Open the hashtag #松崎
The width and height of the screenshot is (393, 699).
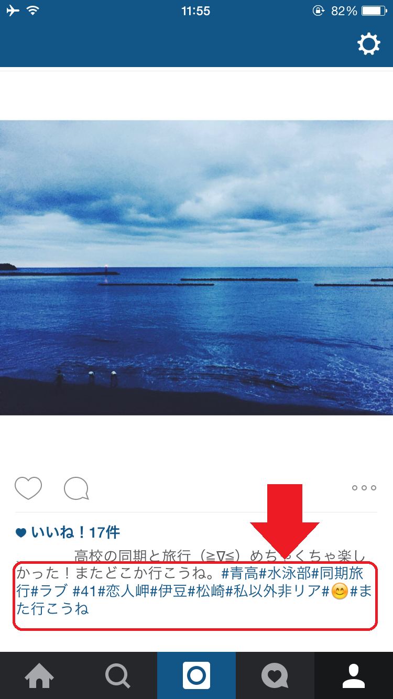(x=206, y=591)
